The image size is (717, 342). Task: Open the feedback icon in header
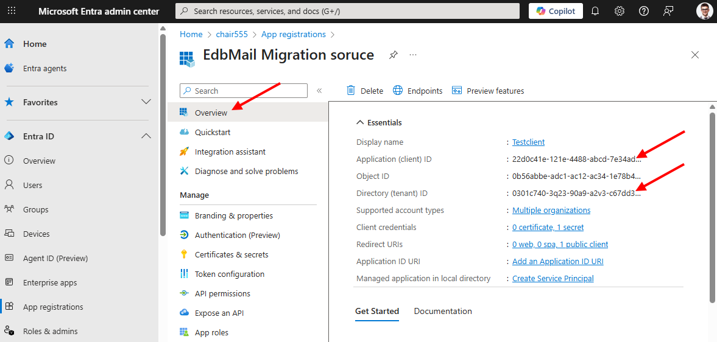pos(668,11)
